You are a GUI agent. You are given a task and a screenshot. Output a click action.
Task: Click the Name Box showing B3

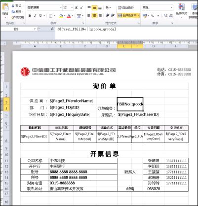[16, 29]
